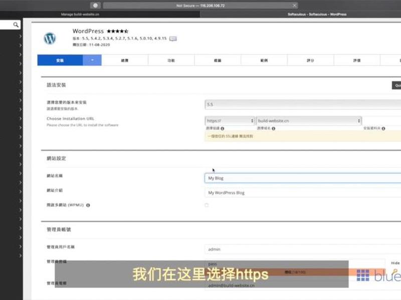Click the WordPress star rating
Screen dimensions: 401x300
pos(117,31)
